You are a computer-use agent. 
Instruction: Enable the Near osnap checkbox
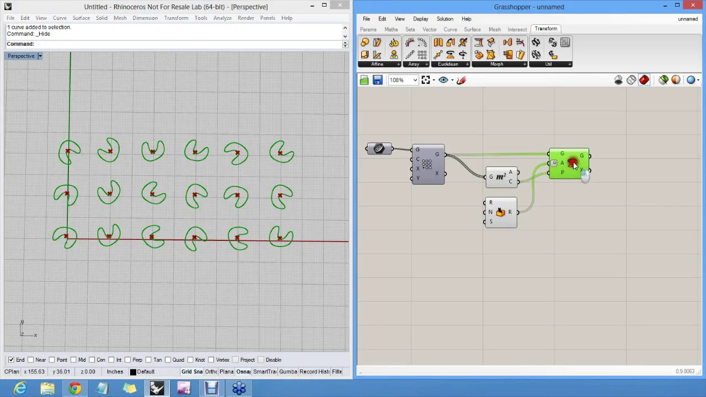pyautogui.click(x=31, y=360)
